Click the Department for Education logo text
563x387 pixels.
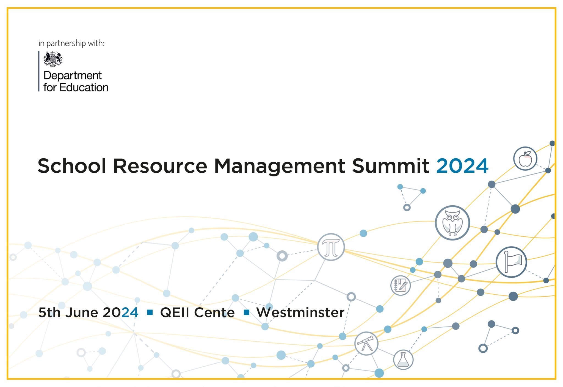click(x=76, y=81)
